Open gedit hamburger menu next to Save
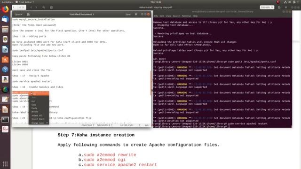 click(x=136, y=15)
